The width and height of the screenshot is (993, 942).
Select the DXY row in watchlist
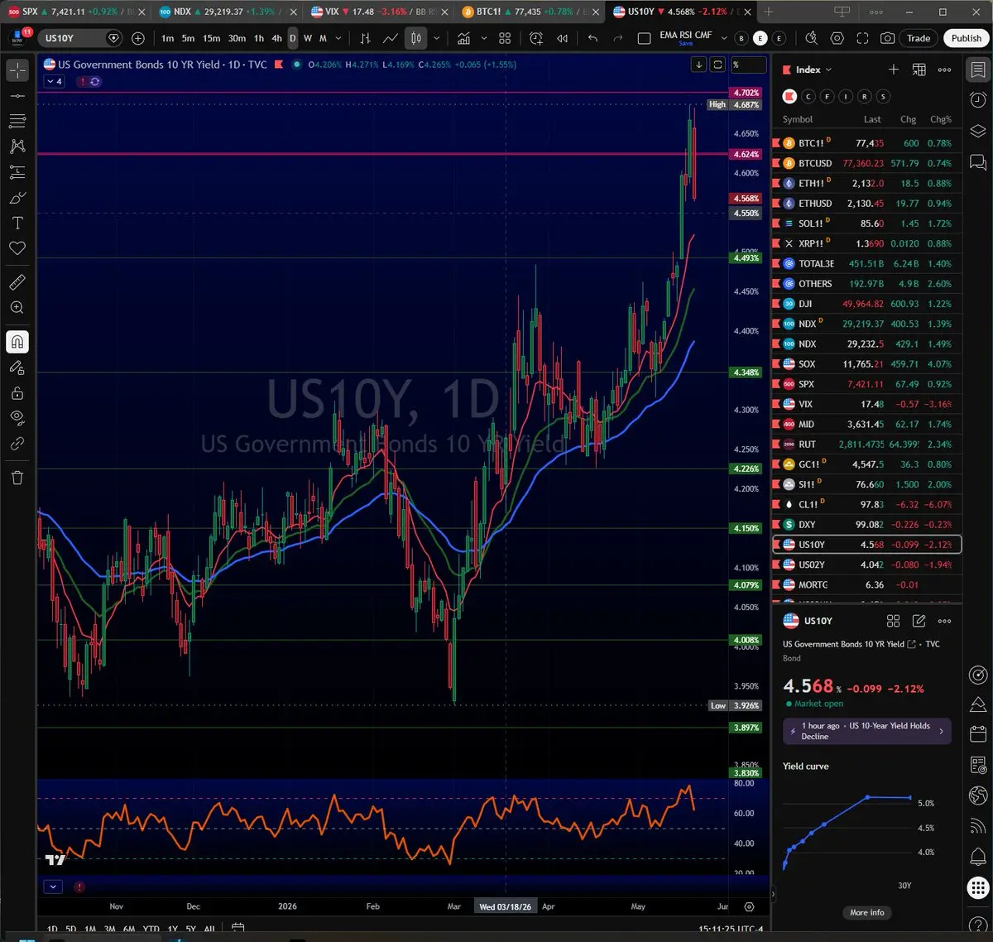tap(866, 524)
